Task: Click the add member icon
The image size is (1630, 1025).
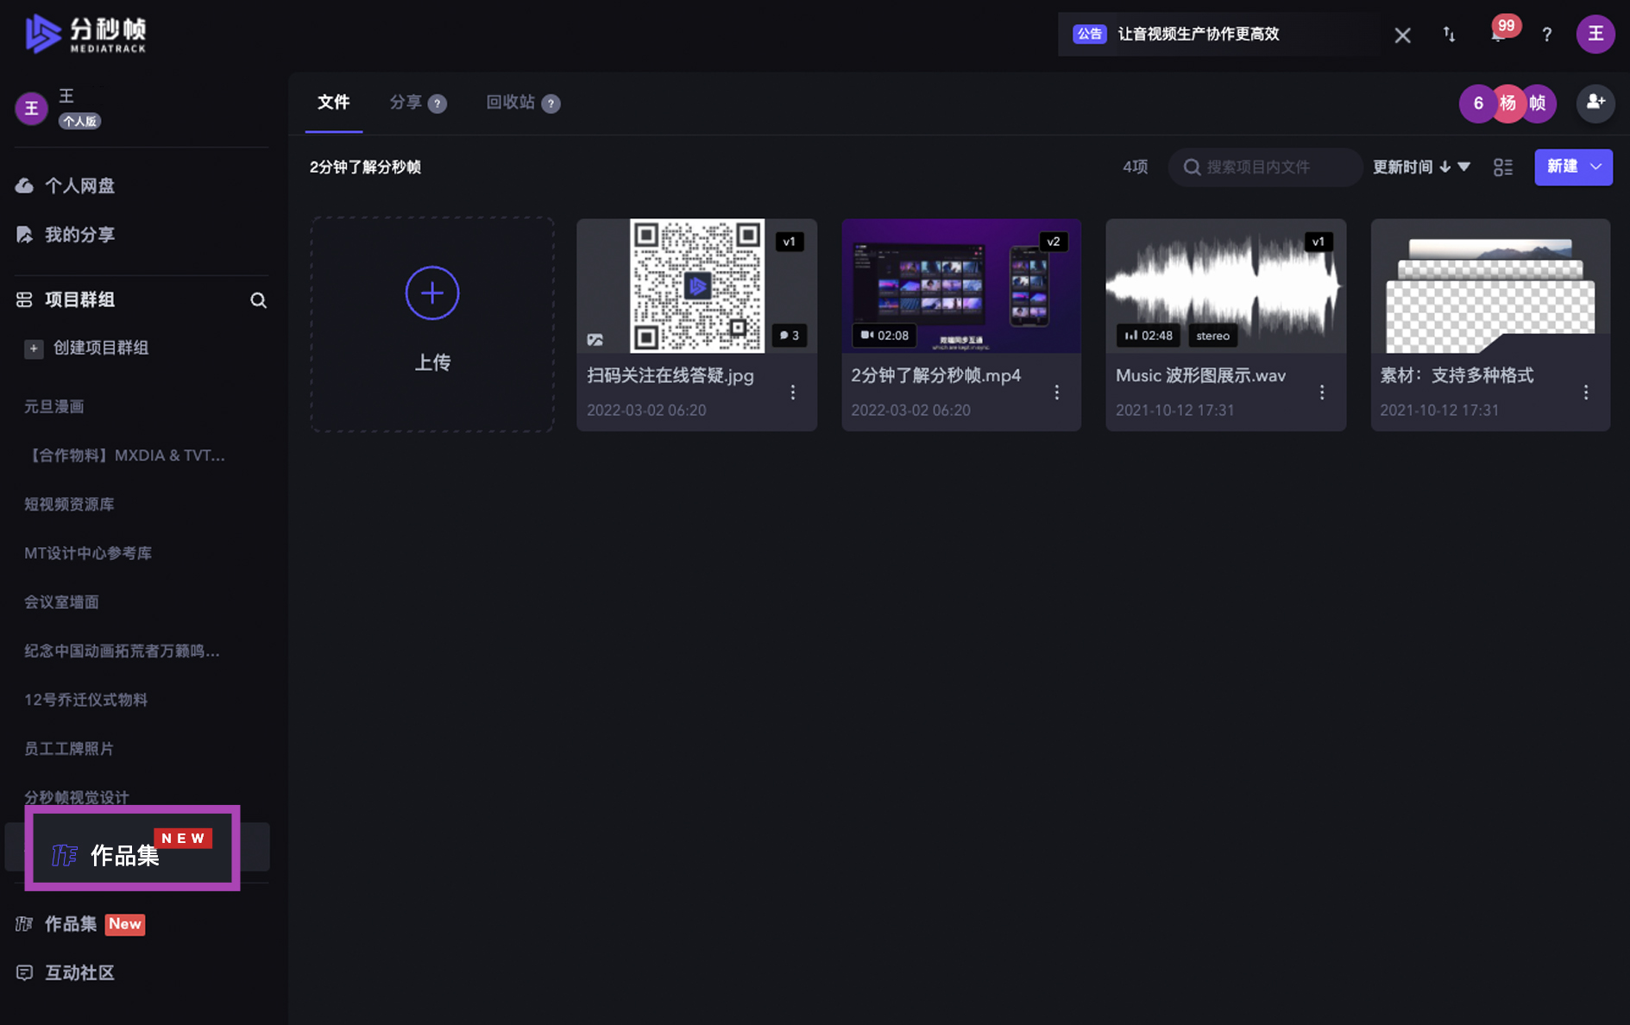Action: [1595, 103]
